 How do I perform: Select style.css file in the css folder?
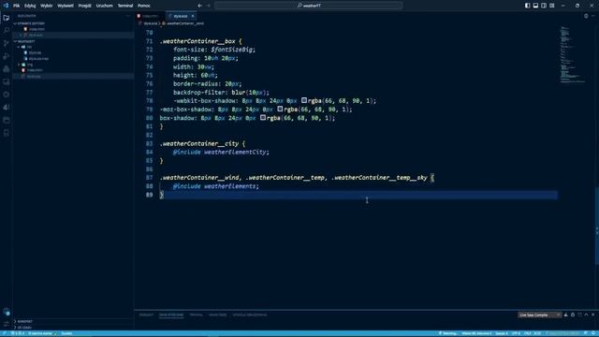pos(35,52)
